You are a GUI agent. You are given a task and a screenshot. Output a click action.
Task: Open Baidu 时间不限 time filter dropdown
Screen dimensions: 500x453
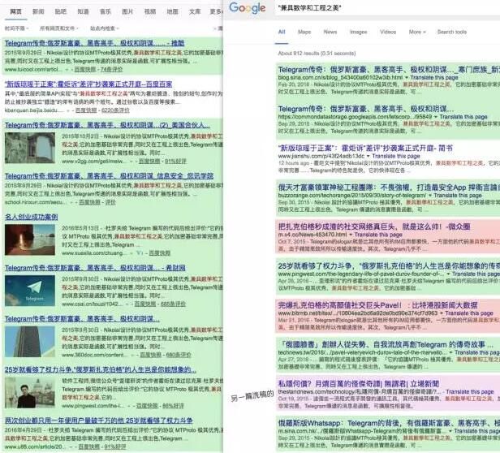(x=16, y=28)
